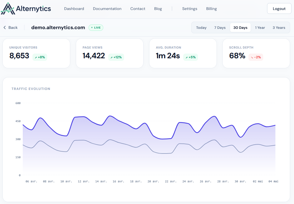294x204 pixels.
Task: Click the 24 avr. x-axis date
Action: coord(188,181)
